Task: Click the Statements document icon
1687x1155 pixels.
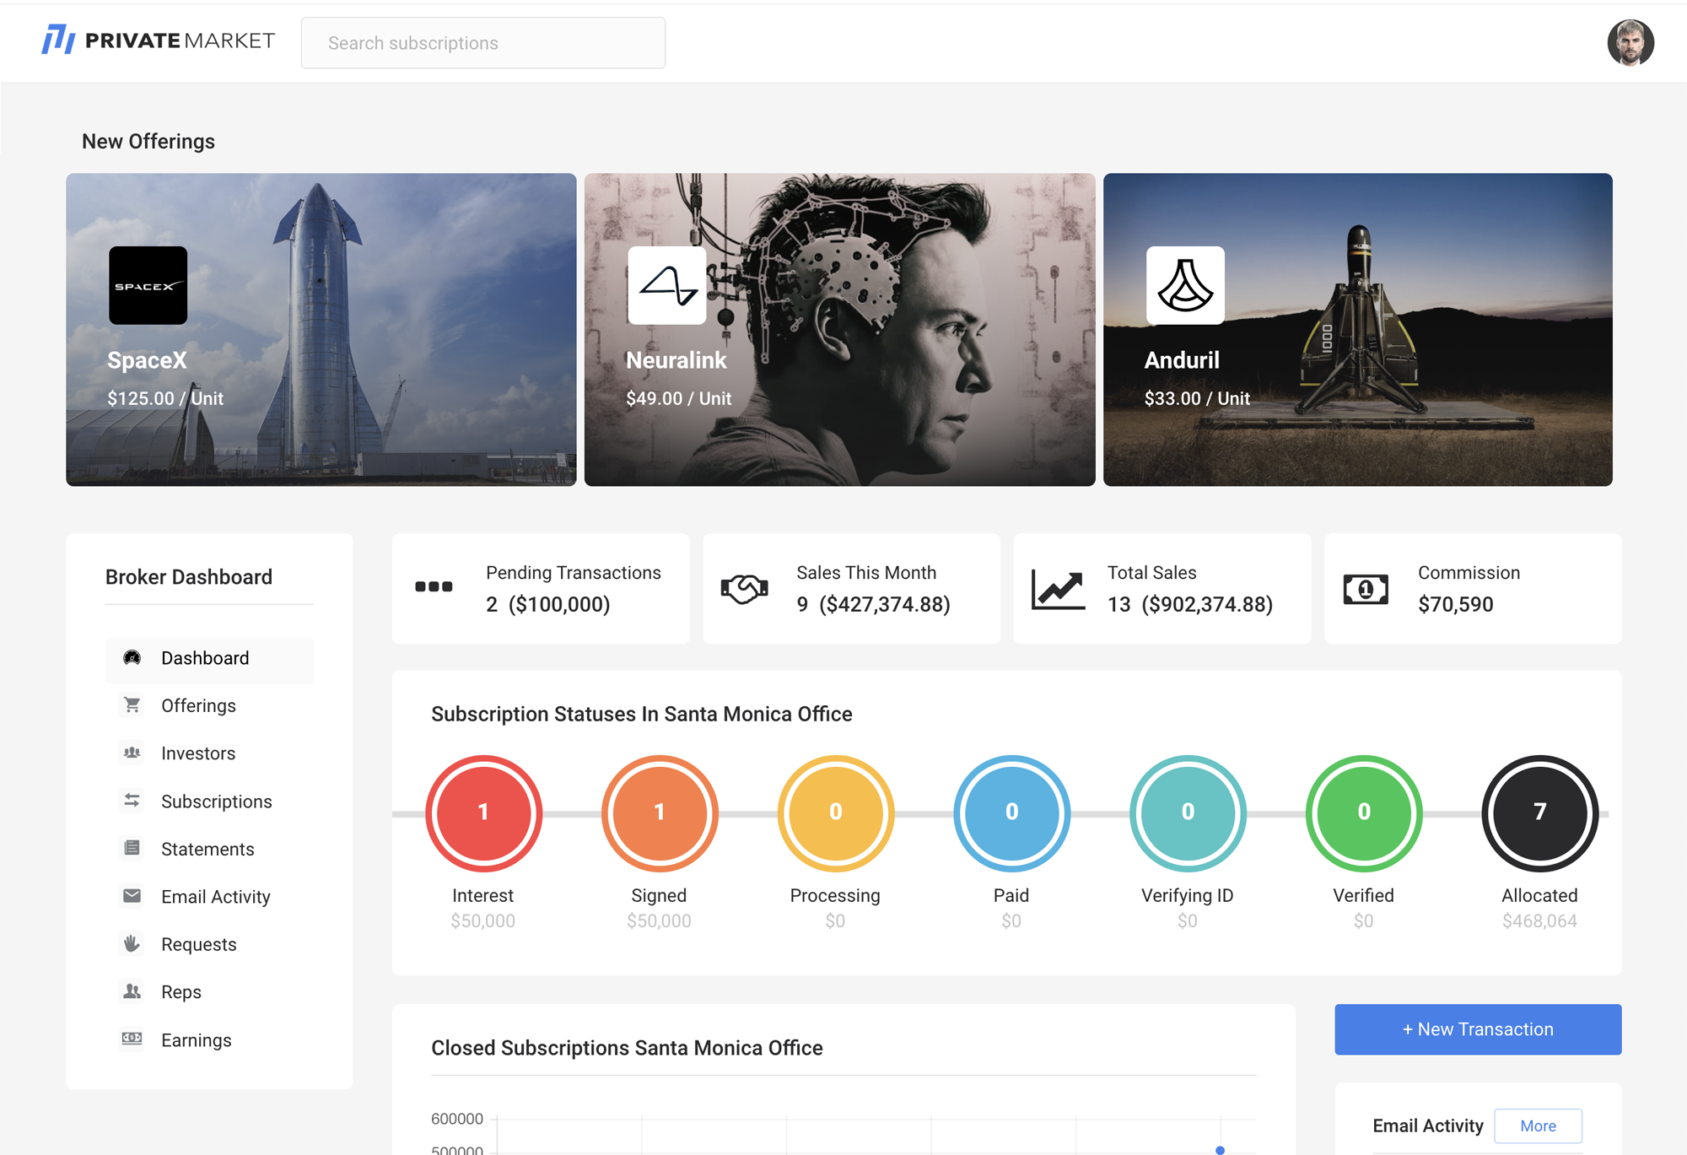Action: [x=132, y=848]
